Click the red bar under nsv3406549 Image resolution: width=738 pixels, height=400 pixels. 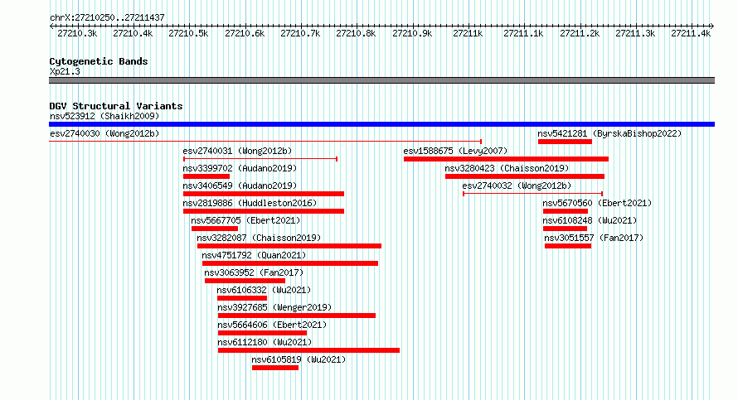[264, 194]
